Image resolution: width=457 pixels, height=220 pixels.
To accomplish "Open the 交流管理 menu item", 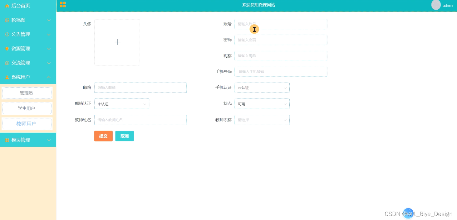I will 28,63.
